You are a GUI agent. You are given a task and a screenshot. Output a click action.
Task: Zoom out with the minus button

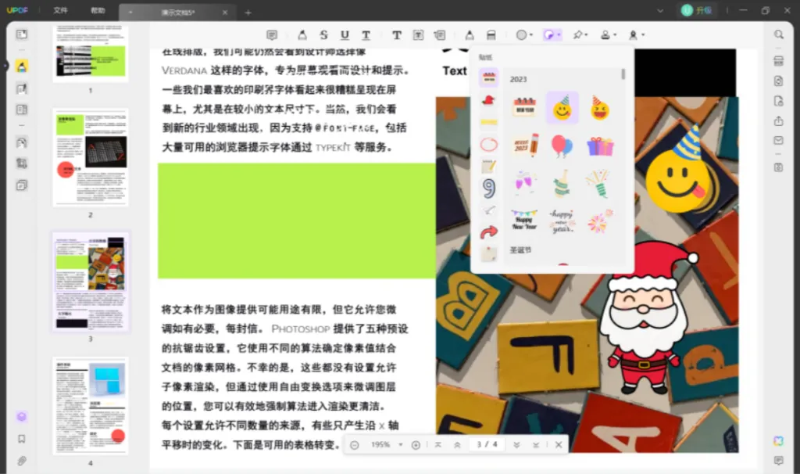point(355,445)
